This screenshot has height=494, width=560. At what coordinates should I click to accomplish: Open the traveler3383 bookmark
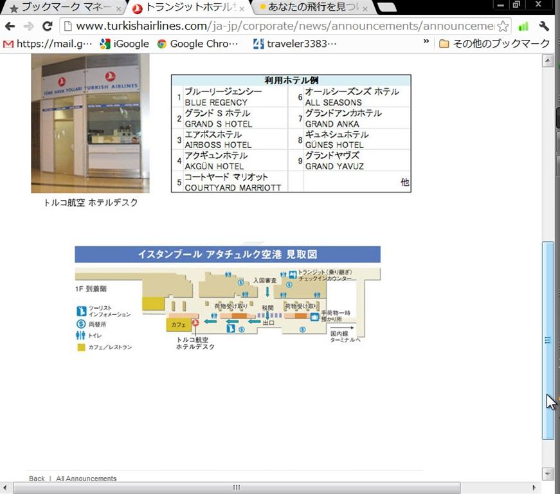(294, 44)
